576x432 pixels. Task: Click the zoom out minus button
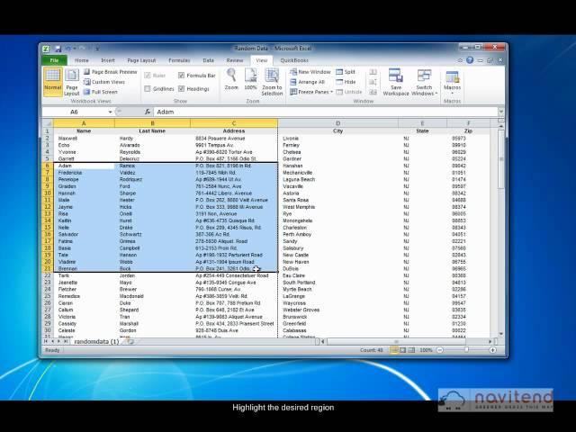440,350
